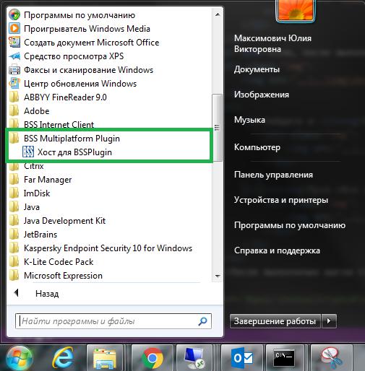Open Remote Desktop icon in the taskbar
This screenshot has height=371, width=365.
point(194,359)
